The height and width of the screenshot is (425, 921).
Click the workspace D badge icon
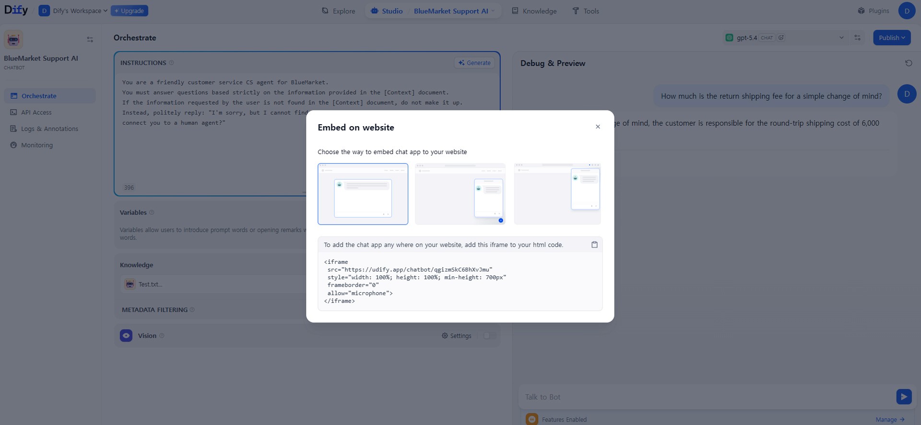point(44,11)
